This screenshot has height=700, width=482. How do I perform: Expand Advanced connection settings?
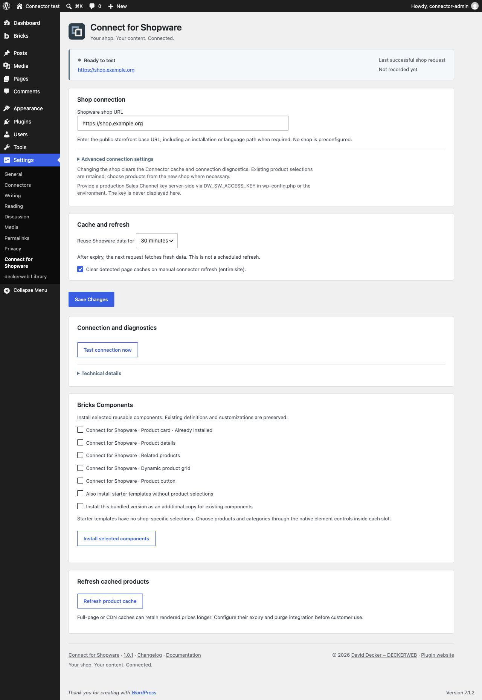point(115,159)
